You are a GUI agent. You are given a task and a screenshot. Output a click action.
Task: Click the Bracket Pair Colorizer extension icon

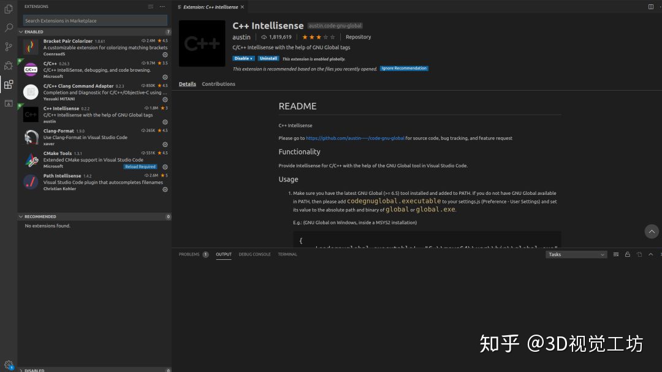click(x=31, y=47)
